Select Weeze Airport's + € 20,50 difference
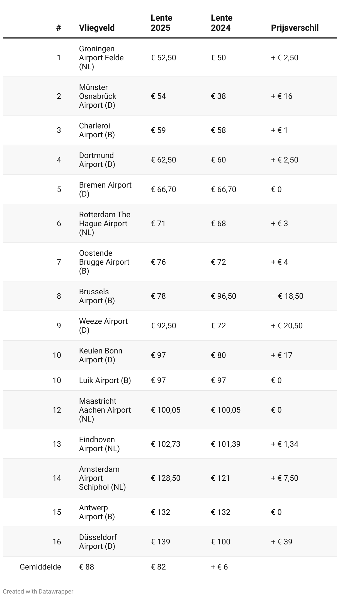 point(287,326)
